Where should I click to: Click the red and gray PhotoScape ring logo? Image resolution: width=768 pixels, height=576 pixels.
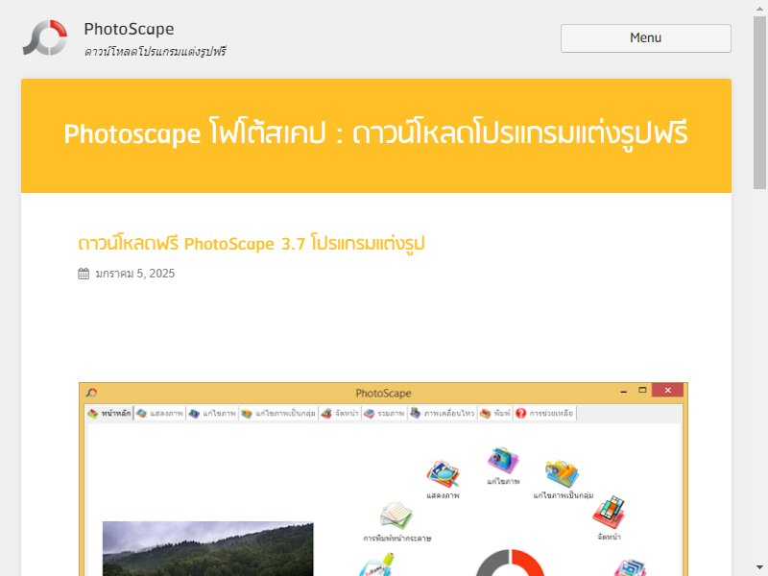click(510, 563)
